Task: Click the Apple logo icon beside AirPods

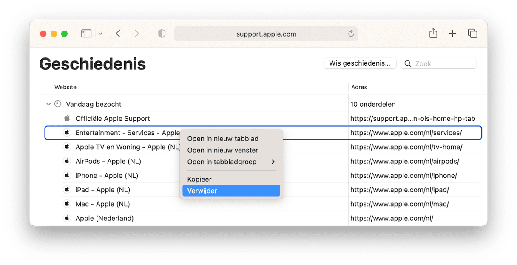Action: [x=67, y=161]
